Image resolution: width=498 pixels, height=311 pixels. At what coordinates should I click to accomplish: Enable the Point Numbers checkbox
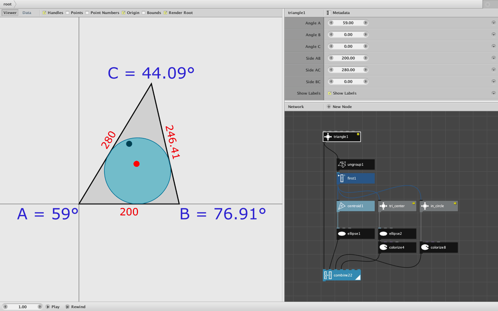click(x=87, y=13)
